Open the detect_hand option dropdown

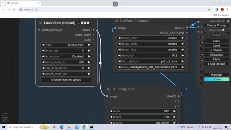coord(151,38)
